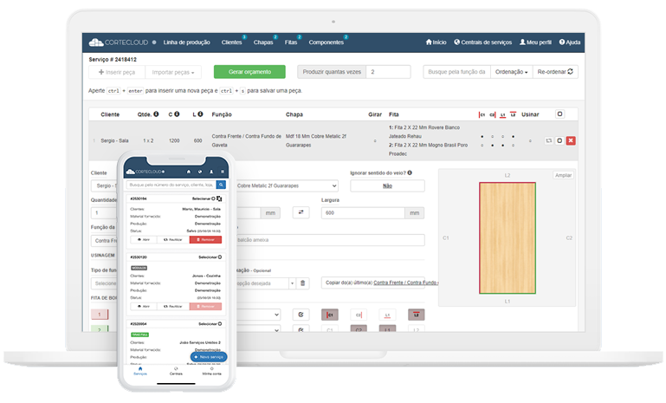Open the Clientes menu item
This screenshot has width=666, height=403.
[x=232, y=42]
